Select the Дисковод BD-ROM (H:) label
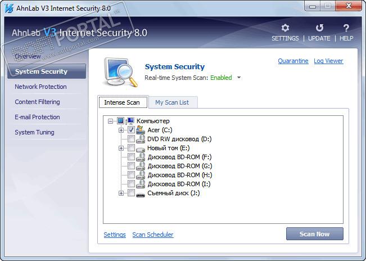The width and height of the screenshot is (366, 261). pos(180,175)
